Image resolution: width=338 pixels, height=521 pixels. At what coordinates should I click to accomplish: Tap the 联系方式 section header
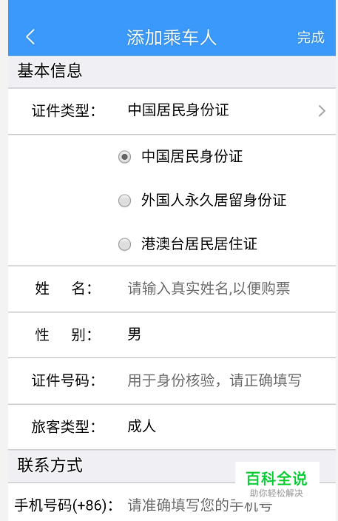(50, 465)
